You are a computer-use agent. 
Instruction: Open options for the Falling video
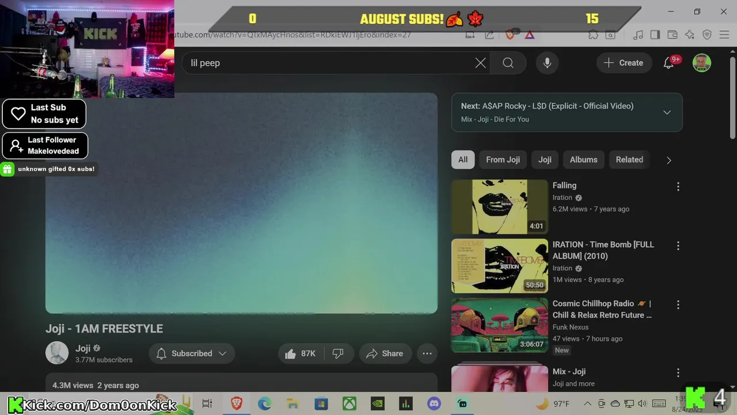(678, 187)
